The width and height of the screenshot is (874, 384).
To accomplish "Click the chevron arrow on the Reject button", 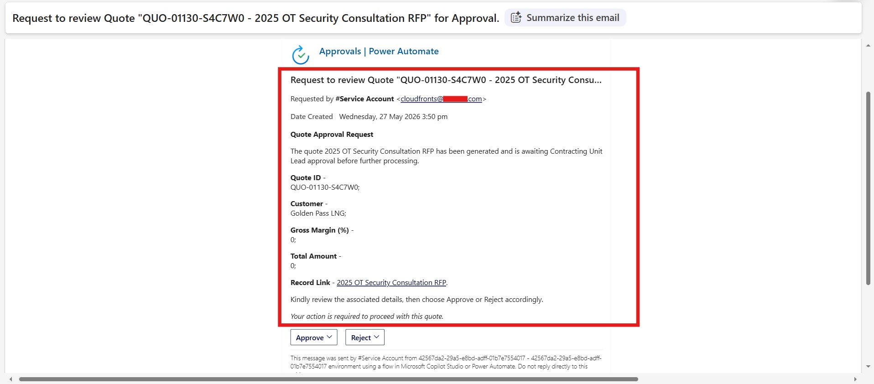I will 376,337.
